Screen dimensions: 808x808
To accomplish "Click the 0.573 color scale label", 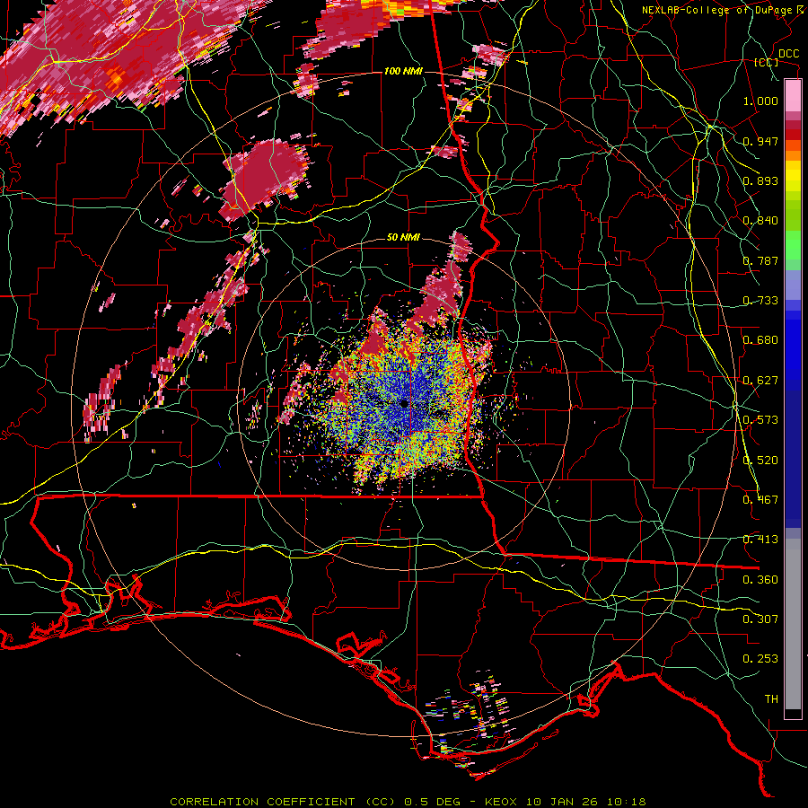I will [760, 420].
